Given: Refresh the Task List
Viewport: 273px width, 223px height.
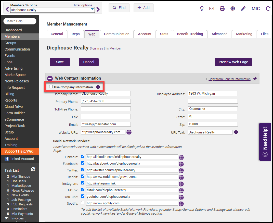Looking at the screenshot, I should 33,169.
